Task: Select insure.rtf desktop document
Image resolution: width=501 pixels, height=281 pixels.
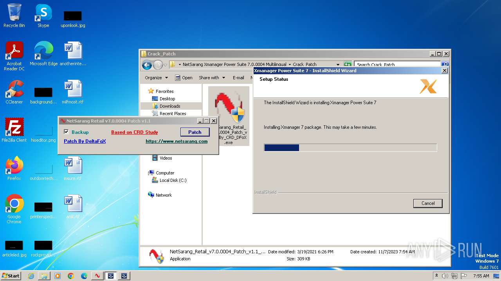Action: coord(73,168)
